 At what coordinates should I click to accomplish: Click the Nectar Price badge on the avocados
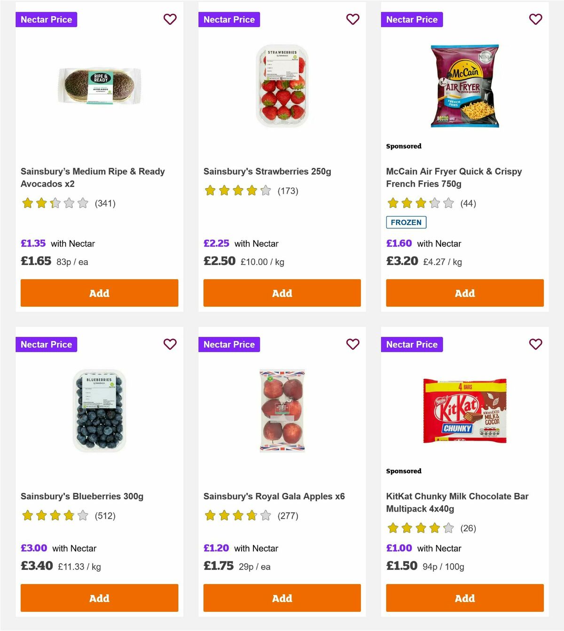coord(46,19)
